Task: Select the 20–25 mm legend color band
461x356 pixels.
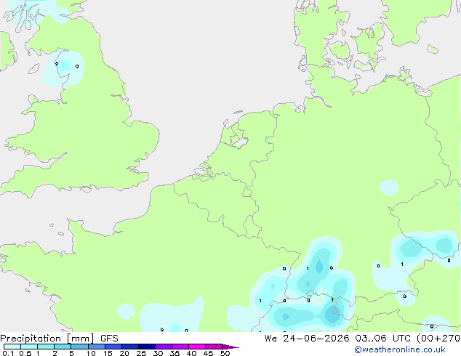Action: point(130,347)
